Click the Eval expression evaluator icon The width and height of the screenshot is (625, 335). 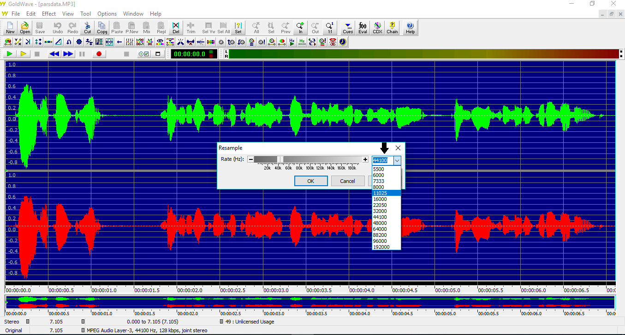[363, 28]
